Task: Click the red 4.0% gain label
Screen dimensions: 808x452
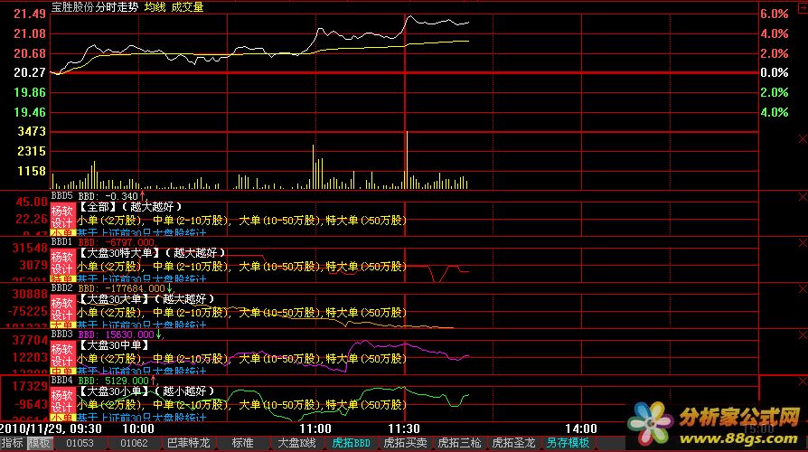Action: [775, 33]
